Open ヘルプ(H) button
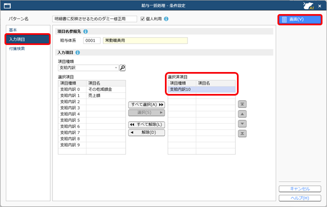The image size is (327, 207). [300, 198]
